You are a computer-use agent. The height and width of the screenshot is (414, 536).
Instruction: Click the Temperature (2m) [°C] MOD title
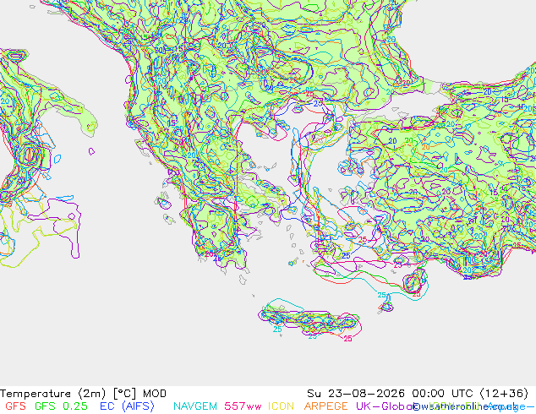click(83, 394)
